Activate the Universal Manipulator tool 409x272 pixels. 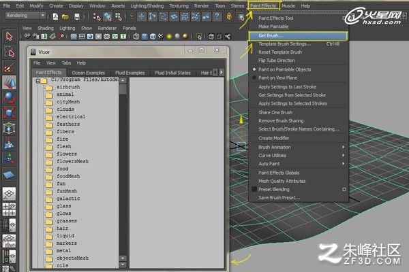[9, 128]
